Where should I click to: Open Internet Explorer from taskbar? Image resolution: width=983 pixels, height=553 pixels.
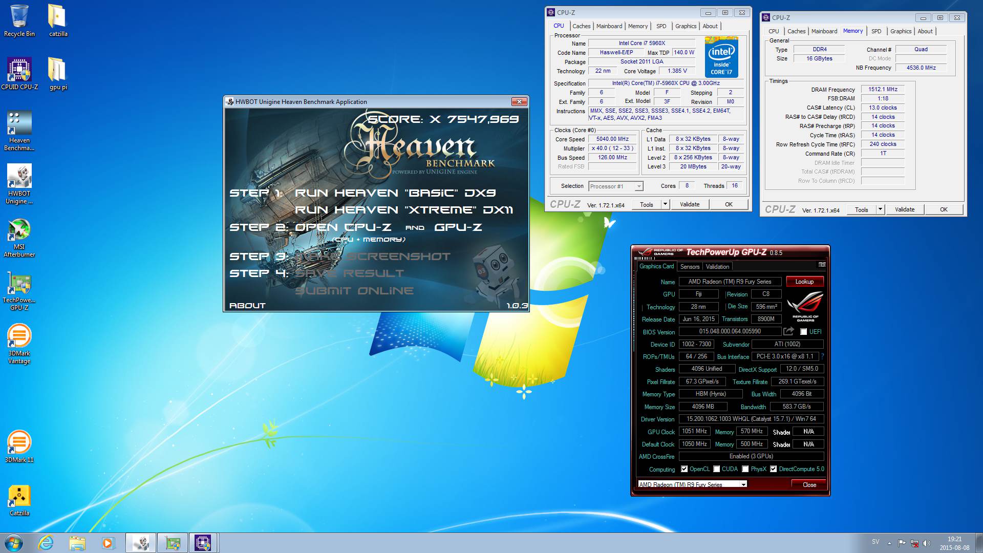click(x=46, y=543)
